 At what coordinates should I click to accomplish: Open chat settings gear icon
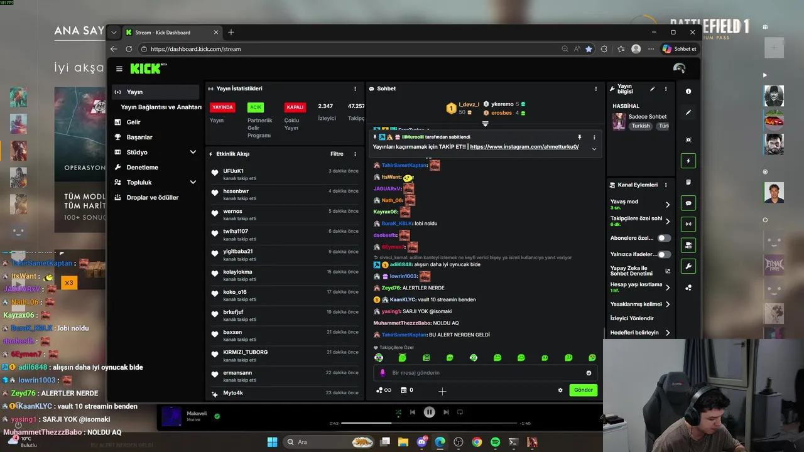click(560, 390)
